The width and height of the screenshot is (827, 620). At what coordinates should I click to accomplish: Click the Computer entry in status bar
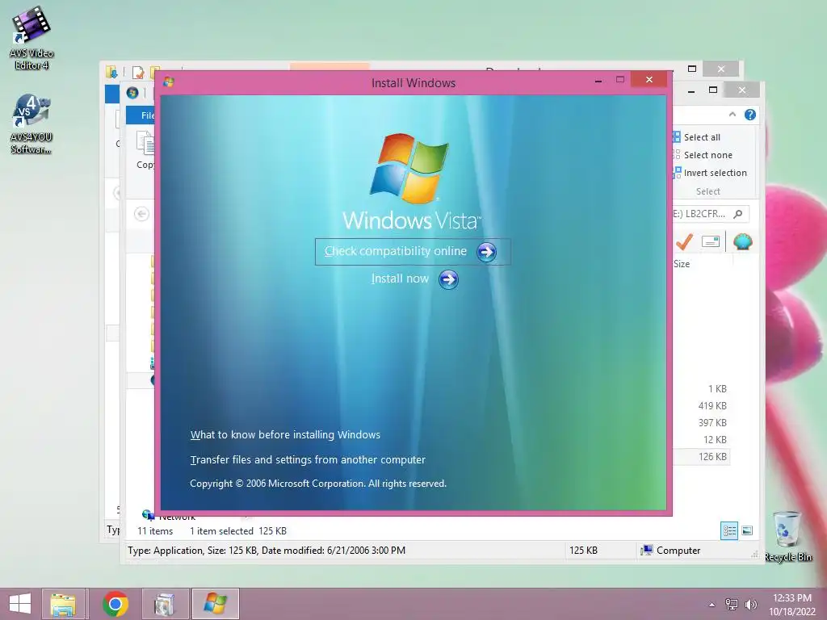pos(670,551)
